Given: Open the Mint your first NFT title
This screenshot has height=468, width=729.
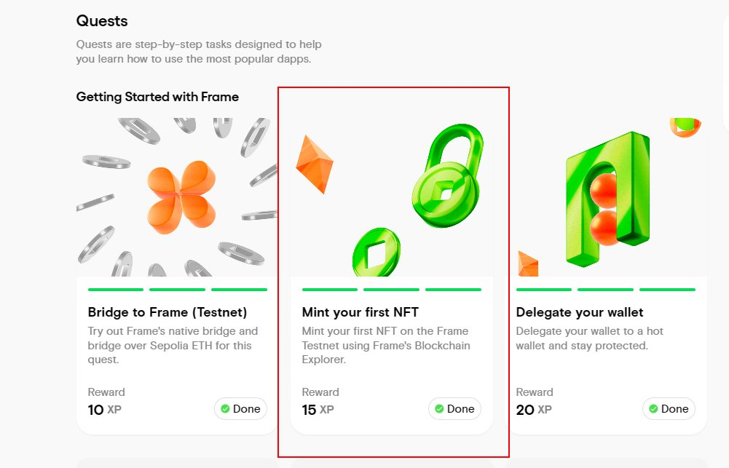Looking at the screenshot, I should (x=360, y=312).
